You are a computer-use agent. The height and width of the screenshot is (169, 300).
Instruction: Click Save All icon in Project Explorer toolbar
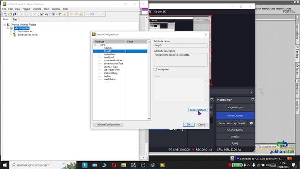click(x=15, y=14)
